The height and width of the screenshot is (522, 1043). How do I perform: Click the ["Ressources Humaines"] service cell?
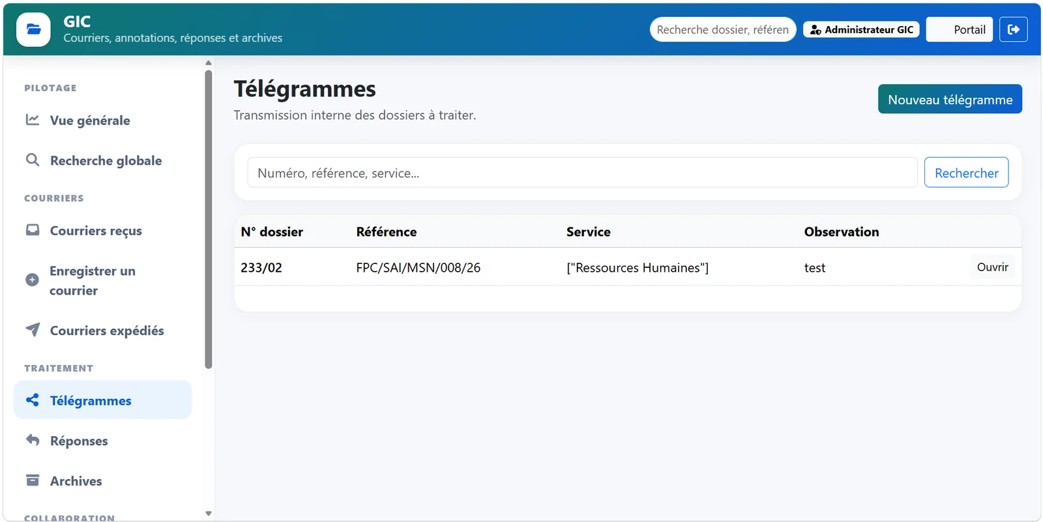click(x=638, y=268)
